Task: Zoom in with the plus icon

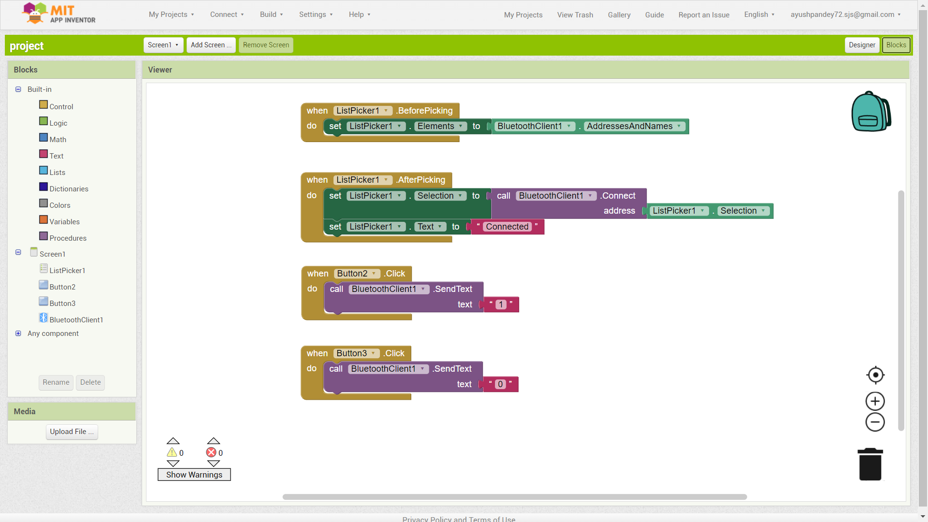Action: click(875, 401)
